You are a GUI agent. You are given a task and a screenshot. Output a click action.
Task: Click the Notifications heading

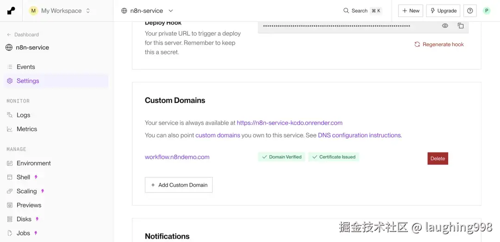tap(167, 236)
